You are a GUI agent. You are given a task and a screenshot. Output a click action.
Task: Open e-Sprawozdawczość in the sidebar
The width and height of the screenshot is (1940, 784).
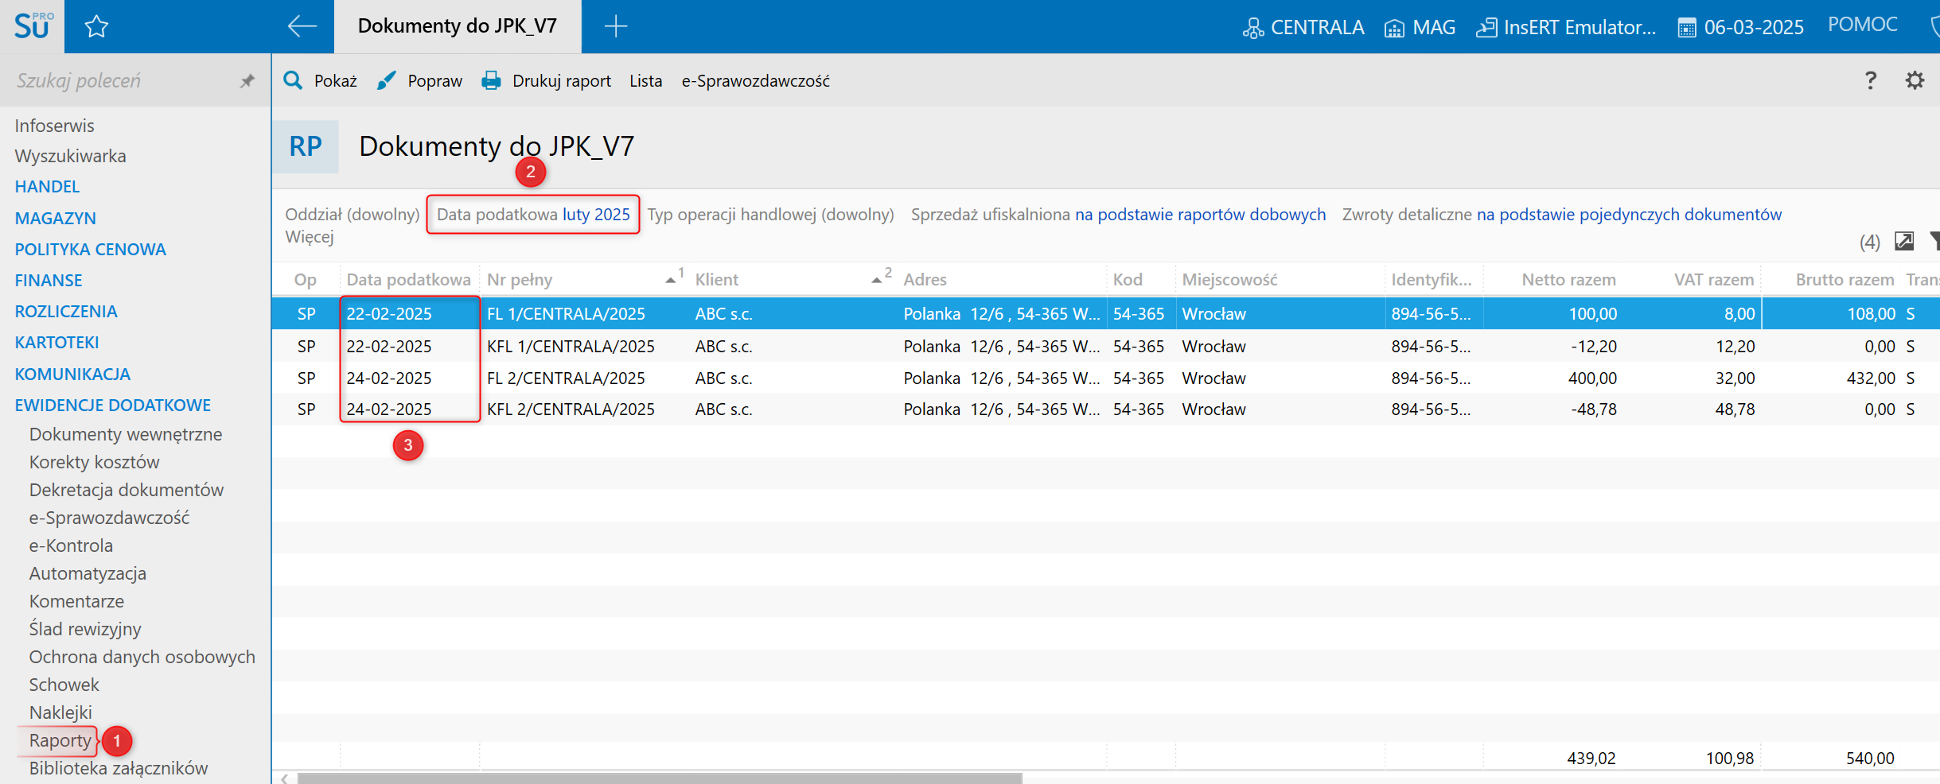[109, 518]
